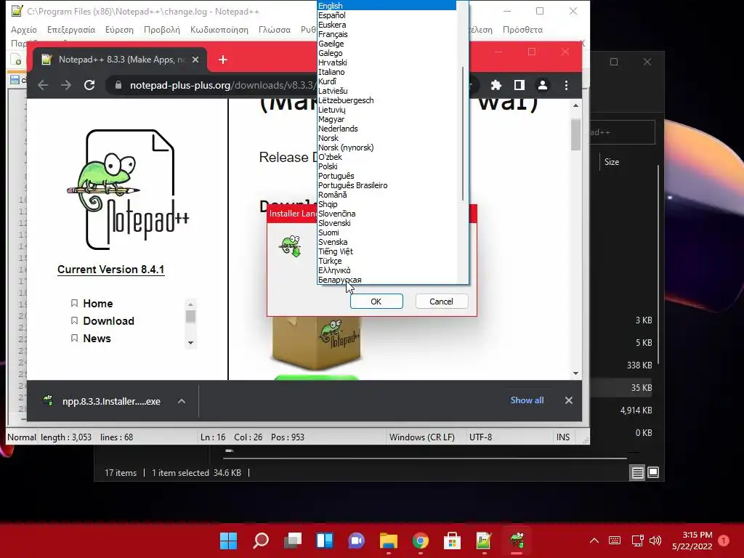Reload the Notepad++ download page

(x=89, y=86)
